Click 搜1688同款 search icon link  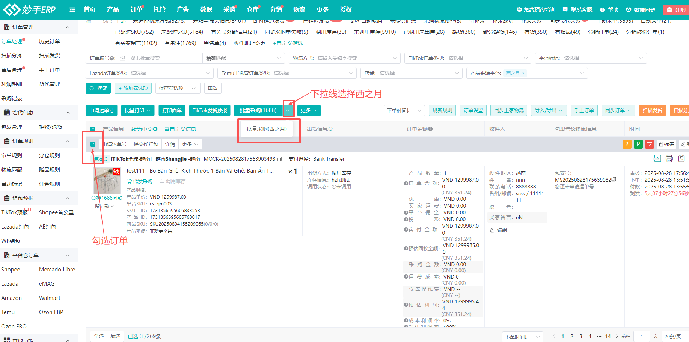pos(107,198)
